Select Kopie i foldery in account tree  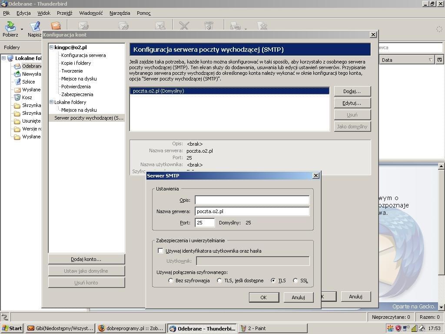pyautogui.click(x=76, y=63)
